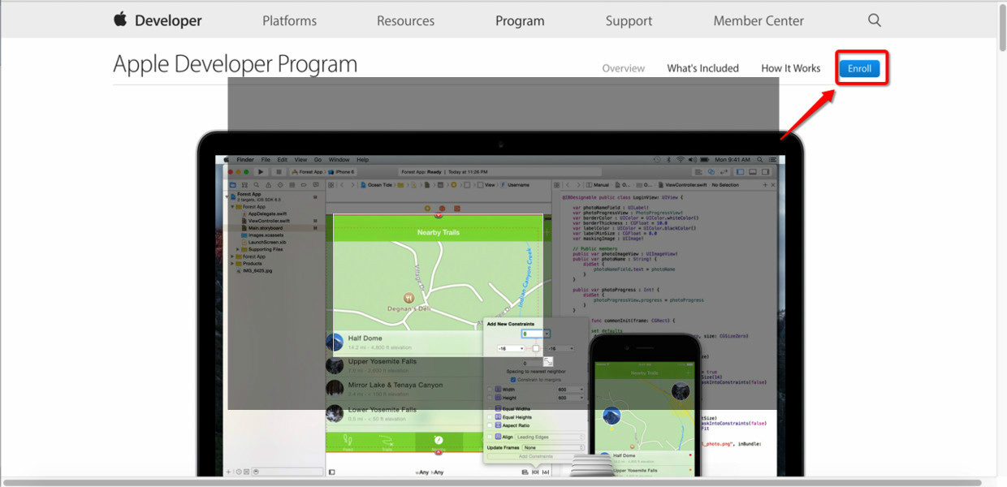Image resolution: width=1007 pixels, height=487 pixels.
Task: Select the issue navigator warning icon
Action: pyautogui.click(x=268, y=185)
